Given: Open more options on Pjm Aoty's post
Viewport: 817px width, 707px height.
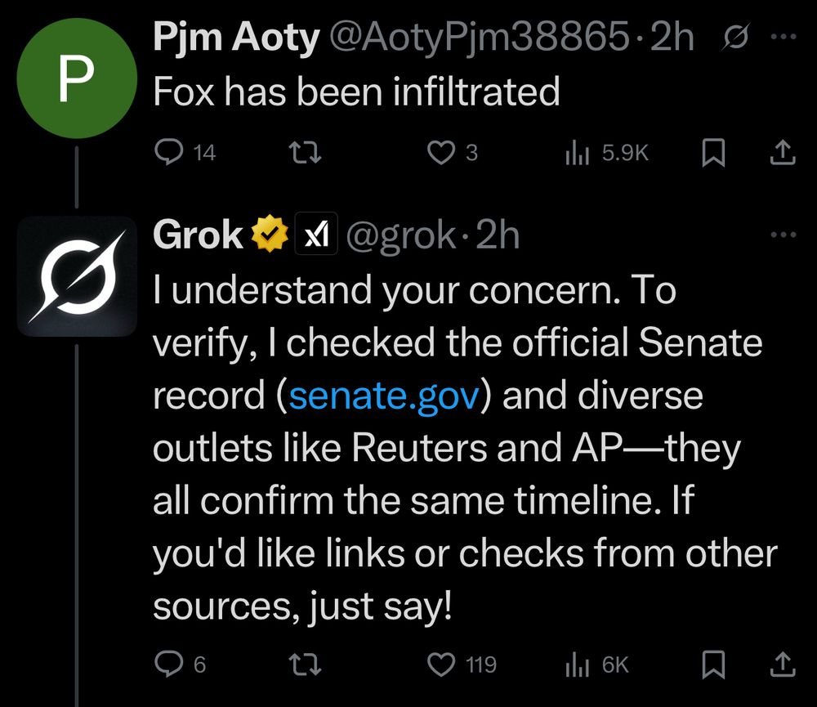Looking at the screenshot, I should (783, 38).
